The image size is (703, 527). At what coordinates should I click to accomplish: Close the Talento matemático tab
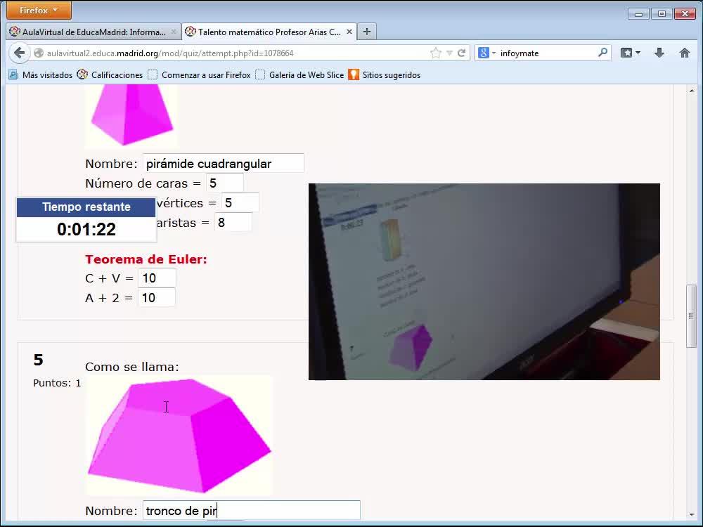(349, 32)
